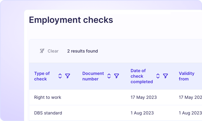The image size is (202, 121).
Task: Open the Document number filter funnel
Action: 116,76
